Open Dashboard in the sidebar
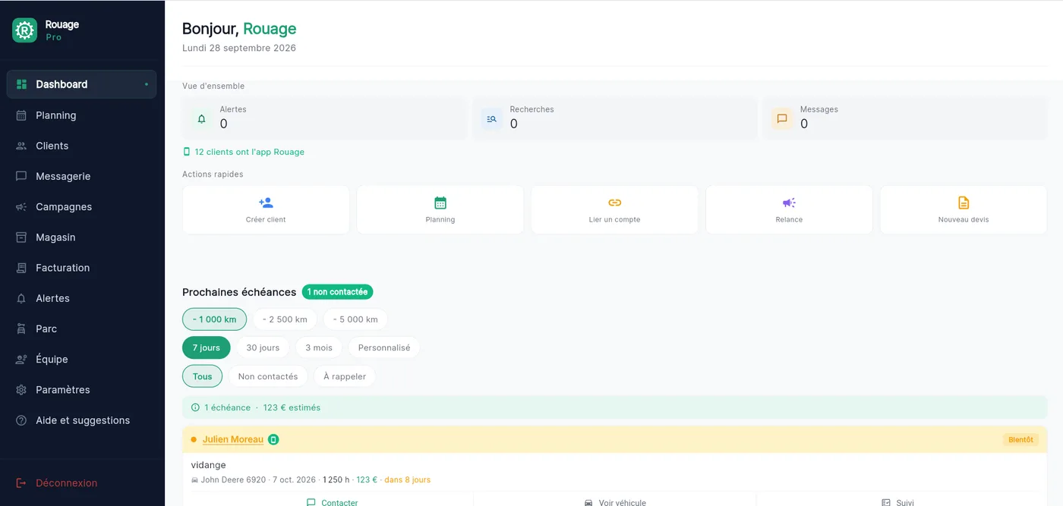Image resolution: width=1063 pixels, height=506 pixels. tap(81, 84)
